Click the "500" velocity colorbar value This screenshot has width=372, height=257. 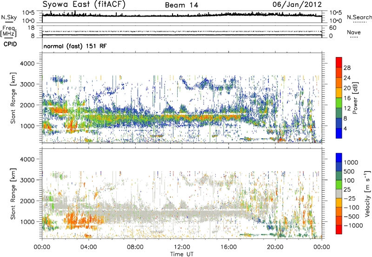click(x=349, y=172)
